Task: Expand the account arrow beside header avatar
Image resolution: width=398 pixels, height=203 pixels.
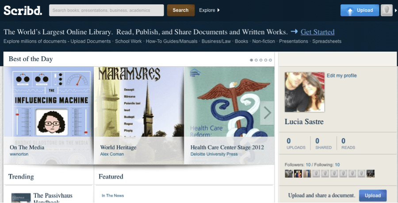Action: [395, 11]
